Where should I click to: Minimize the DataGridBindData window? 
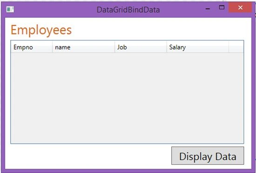pyautogui.click(x=208, y=8)
